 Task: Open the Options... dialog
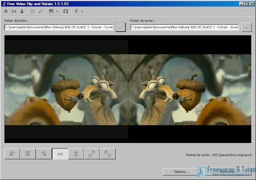point(181,172)
